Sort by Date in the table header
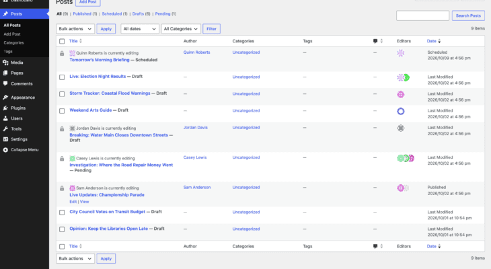Screen dimensions: 491x269 pyautogui.click(x=434, y=41)
